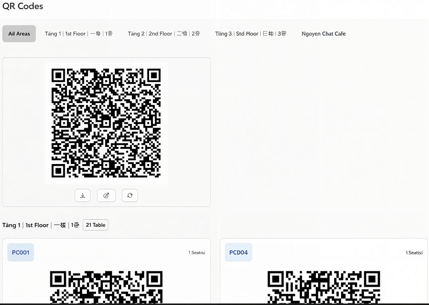This screenshot has width=429, height=305.
Task: Click the QR Codes page heading
Action: (23, 6)
